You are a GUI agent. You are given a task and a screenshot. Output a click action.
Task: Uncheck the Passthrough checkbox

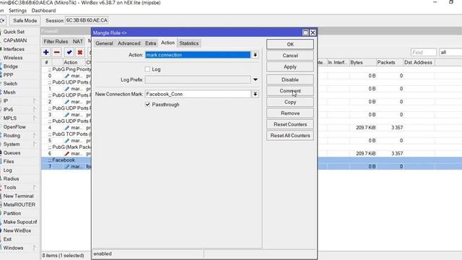coord(147,104)
